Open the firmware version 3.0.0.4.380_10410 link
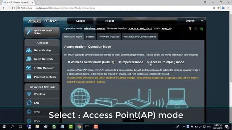 coord(140,29)
